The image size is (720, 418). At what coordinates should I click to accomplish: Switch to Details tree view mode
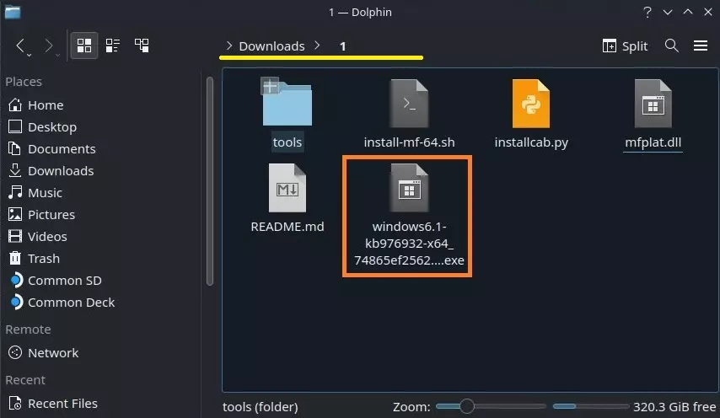(x=142, y=46)
